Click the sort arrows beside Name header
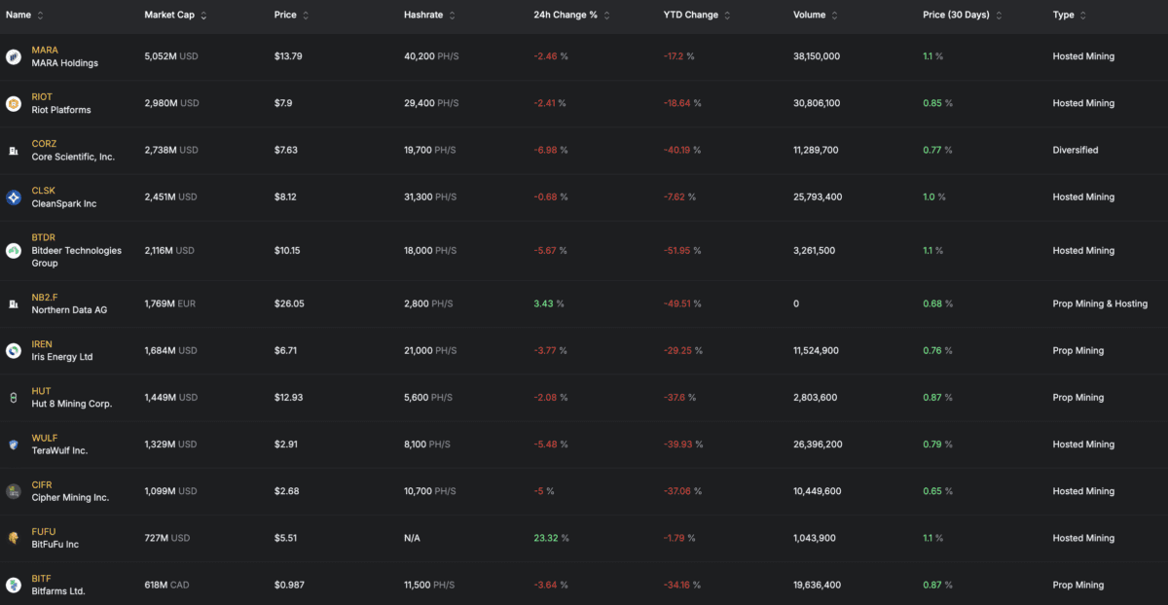 [x=40, y=16]
